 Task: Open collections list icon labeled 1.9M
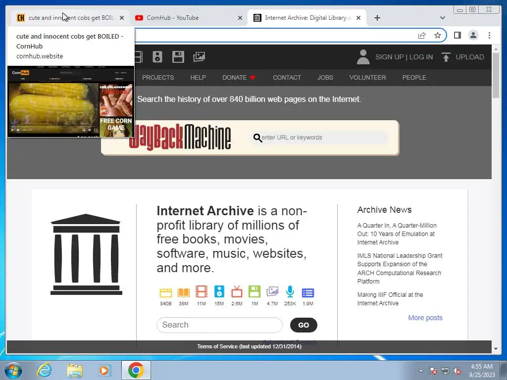(x=308, y=293)
